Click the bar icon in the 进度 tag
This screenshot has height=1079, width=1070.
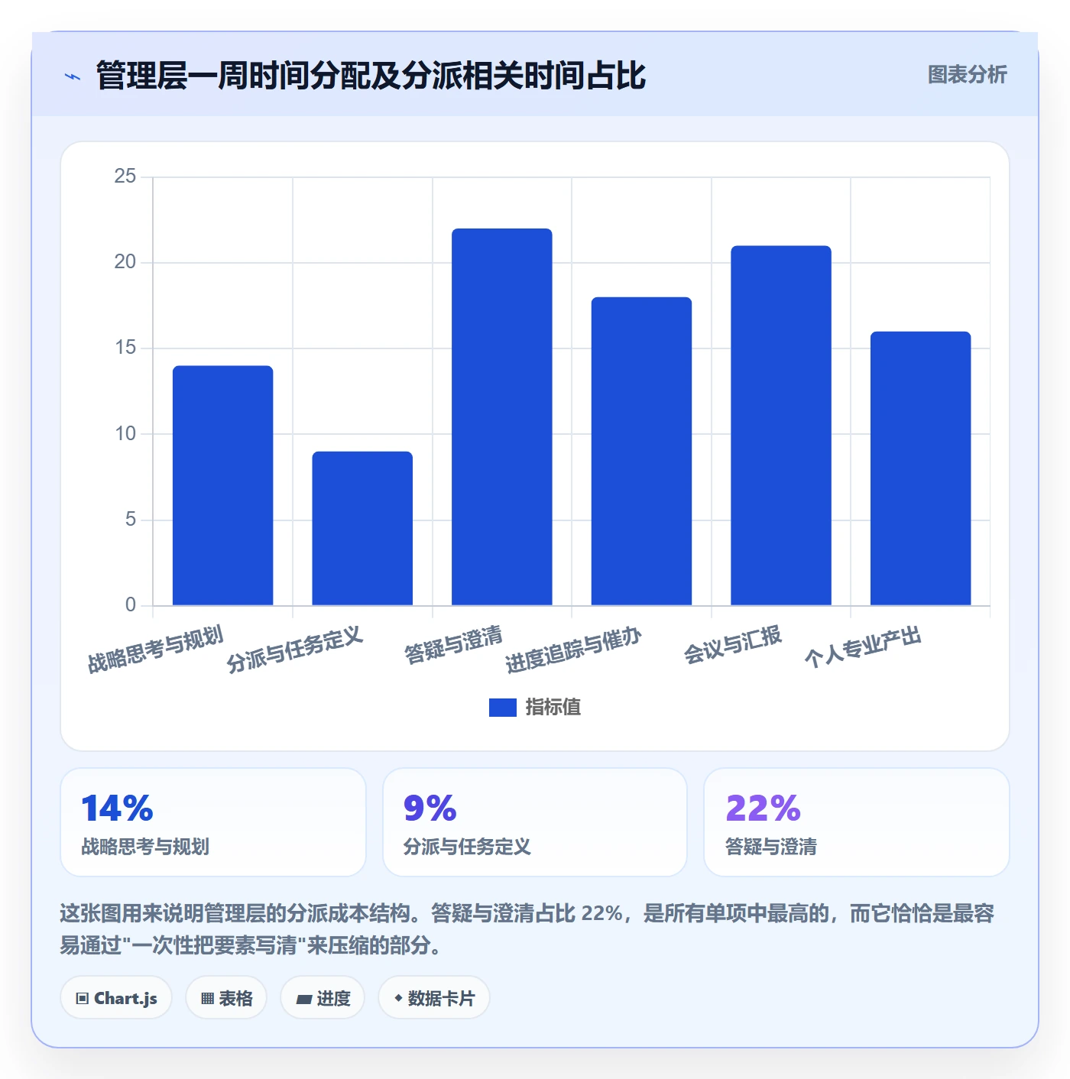pos(303,1000)
